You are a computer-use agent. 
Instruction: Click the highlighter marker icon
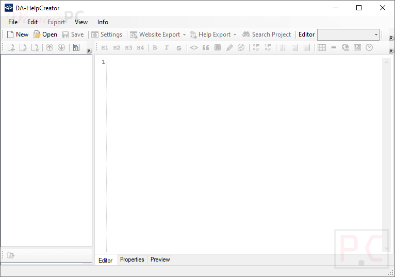tap(229, 47)
